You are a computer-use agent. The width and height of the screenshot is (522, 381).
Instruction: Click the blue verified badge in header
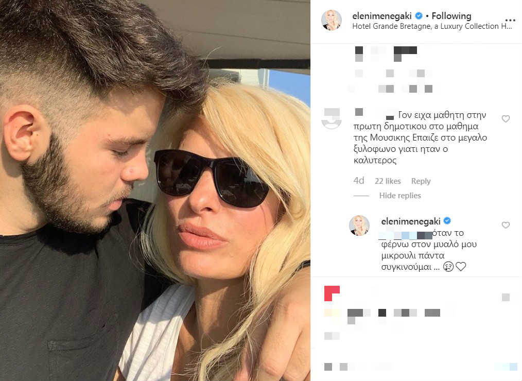click(x=419, y=15)
